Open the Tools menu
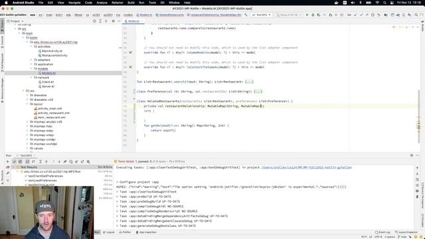 click(x=152, y=3)
